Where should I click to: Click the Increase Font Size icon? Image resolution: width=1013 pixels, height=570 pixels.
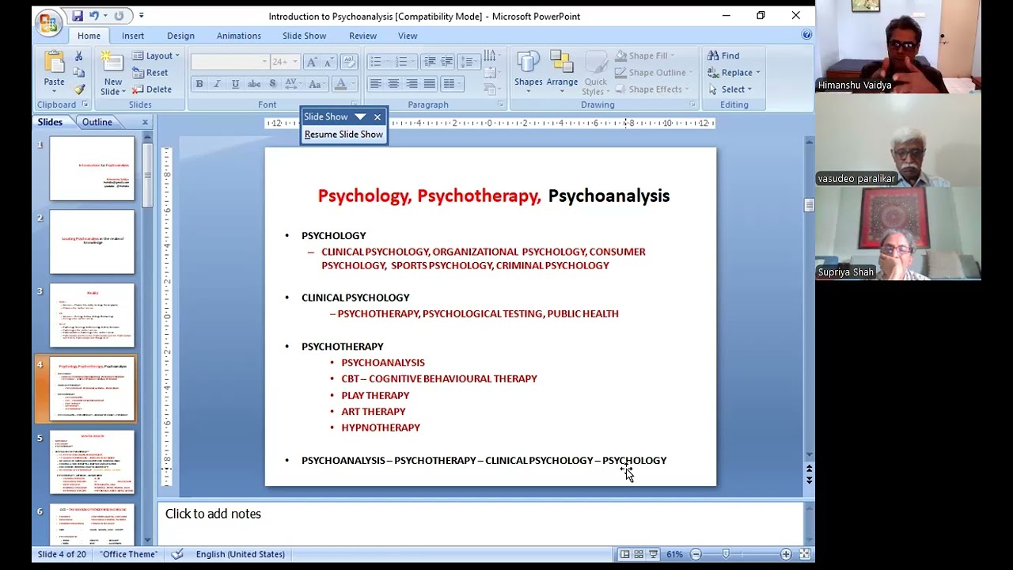point(312,62)
